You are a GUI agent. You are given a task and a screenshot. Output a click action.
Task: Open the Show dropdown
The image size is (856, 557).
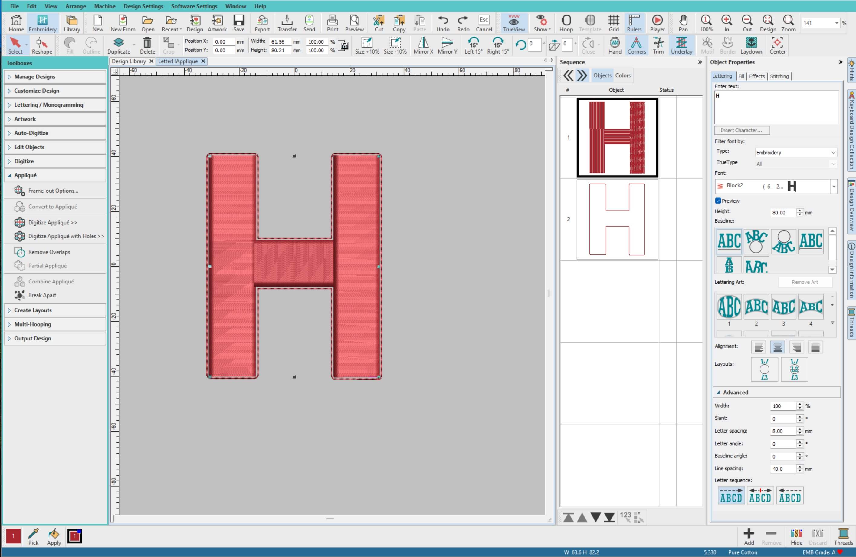click(542, 23)
